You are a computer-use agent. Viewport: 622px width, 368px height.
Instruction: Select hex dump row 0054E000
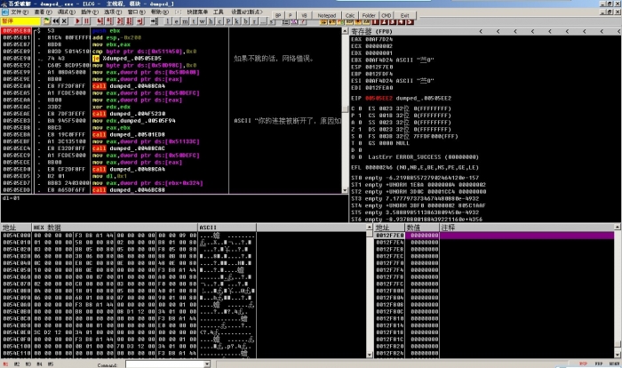128,236
